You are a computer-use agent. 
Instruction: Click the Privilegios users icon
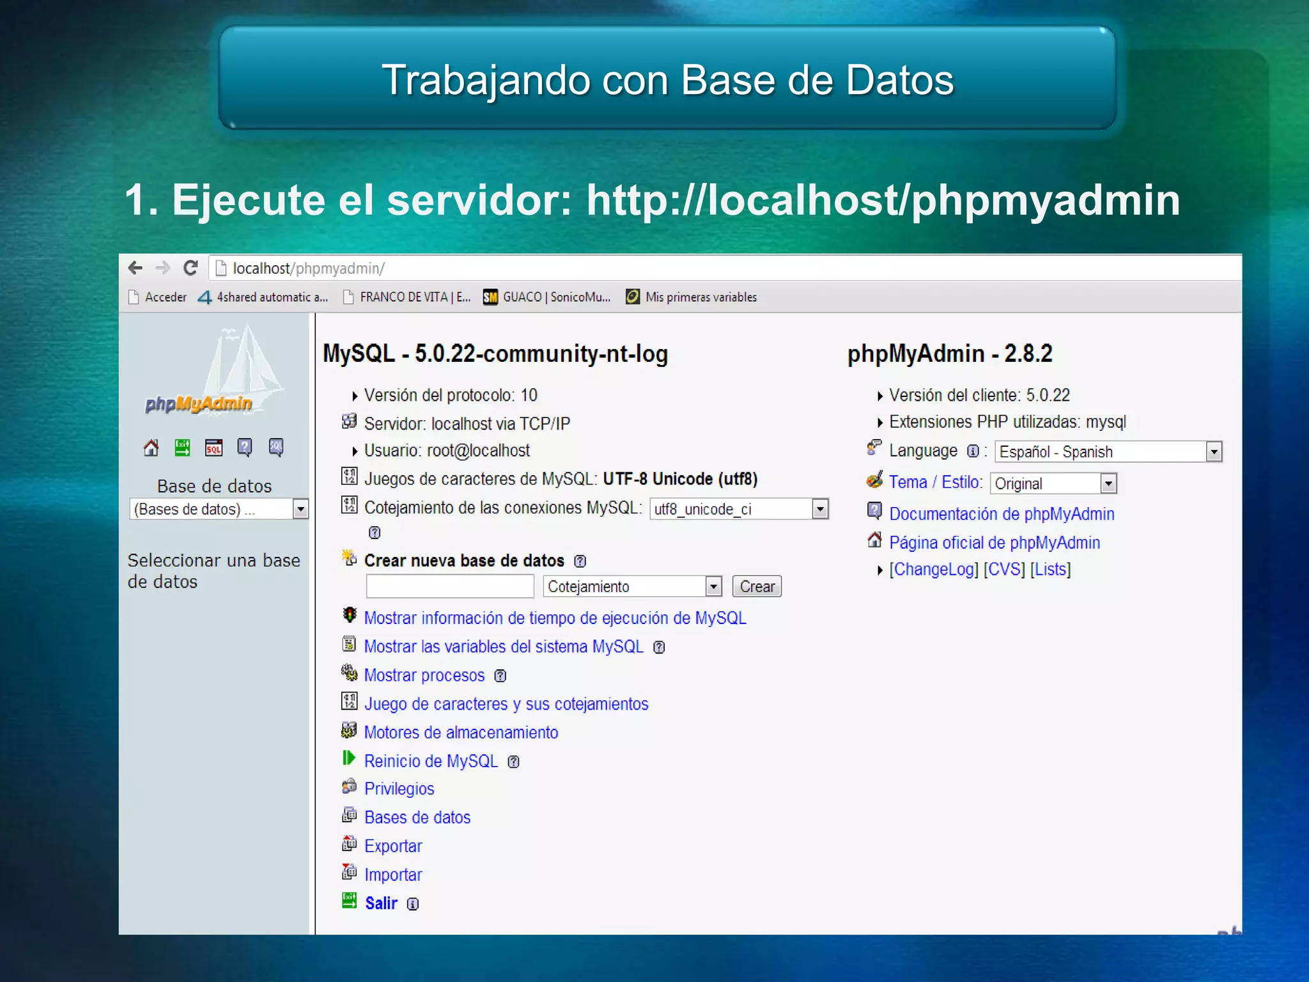pos(350,786)
